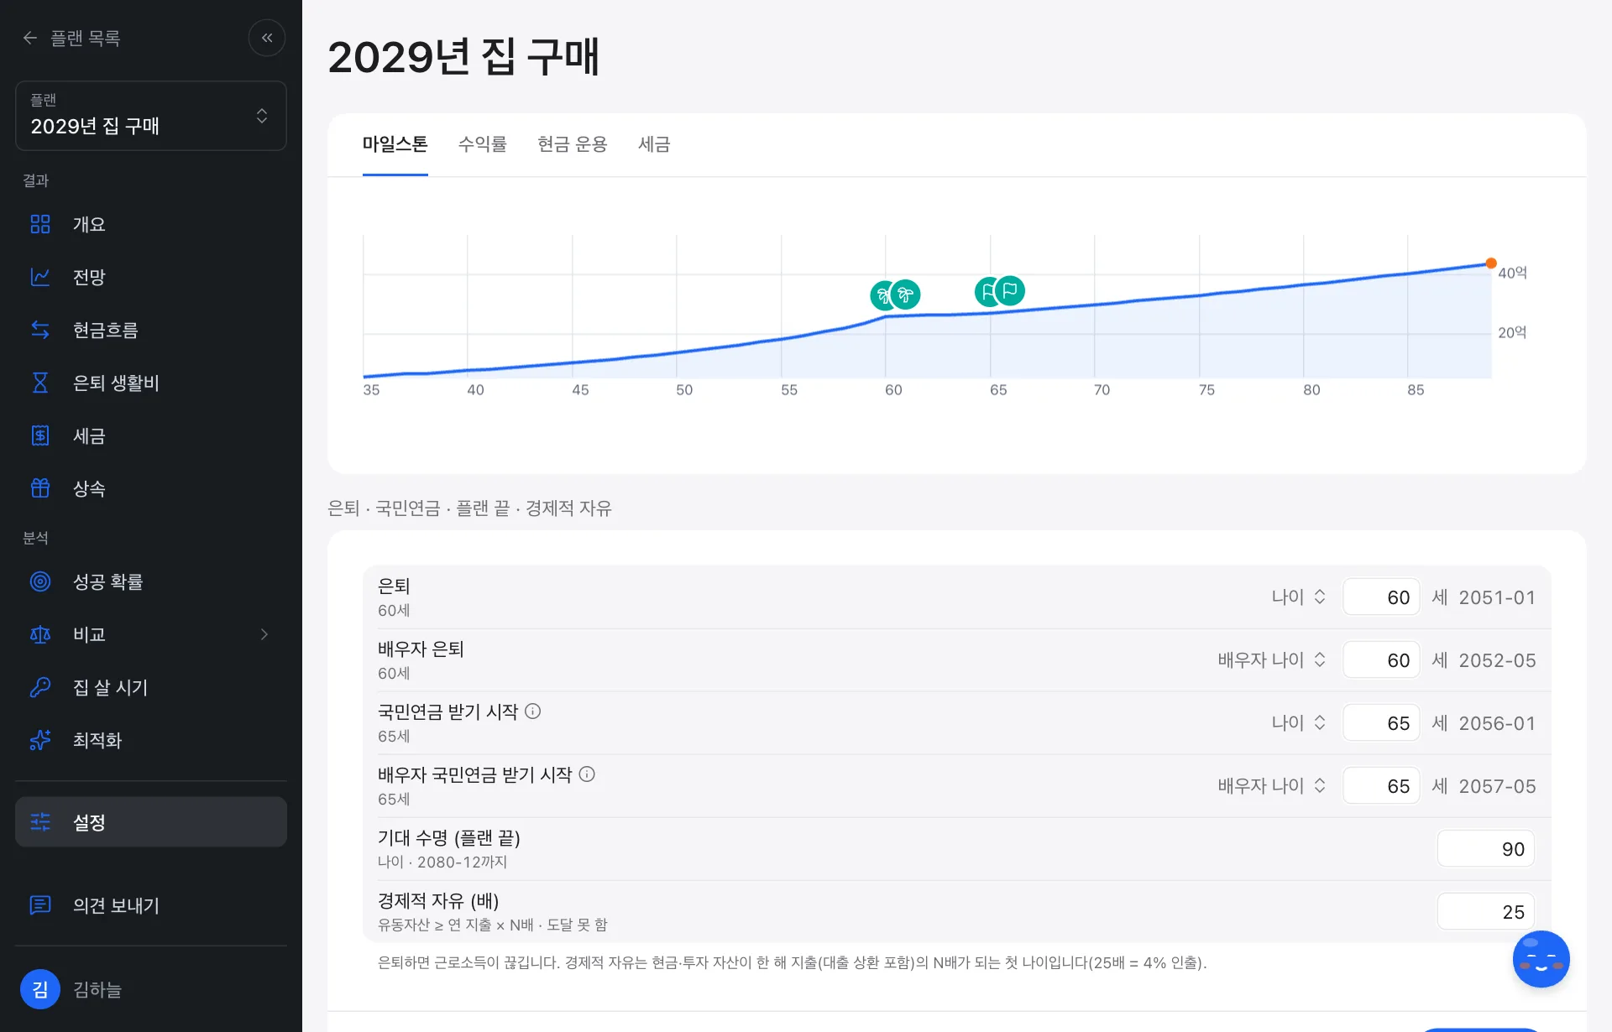Open the 나이 mode selector for 은퇴
The image size is (1612, 1032).
[1299, 597]
